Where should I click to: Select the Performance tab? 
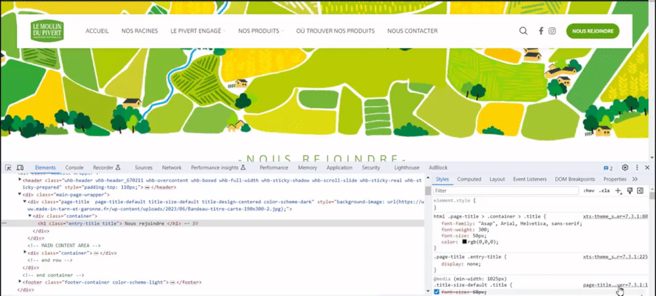(274, 168)
